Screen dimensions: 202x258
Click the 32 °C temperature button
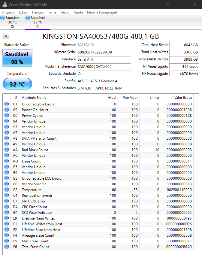click(x=17, y=84)
